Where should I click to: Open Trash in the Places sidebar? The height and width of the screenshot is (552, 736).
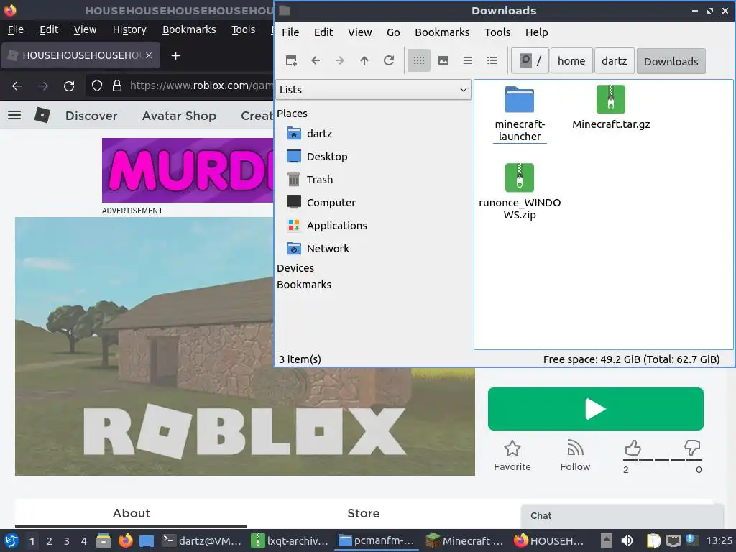pyautogui.click(x=319, y=180)
